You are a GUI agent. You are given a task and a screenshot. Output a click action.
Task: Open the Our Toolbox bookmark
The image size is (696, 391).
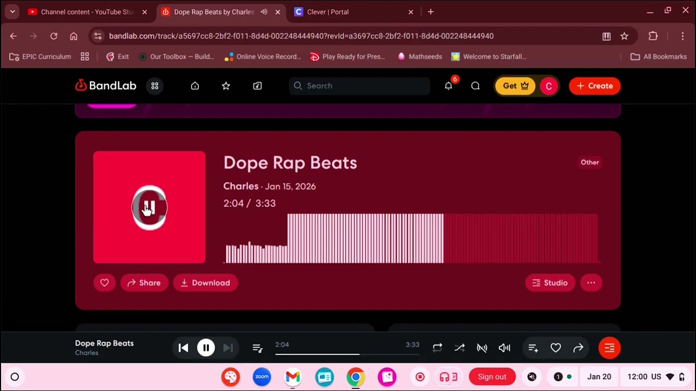point(176,56)
